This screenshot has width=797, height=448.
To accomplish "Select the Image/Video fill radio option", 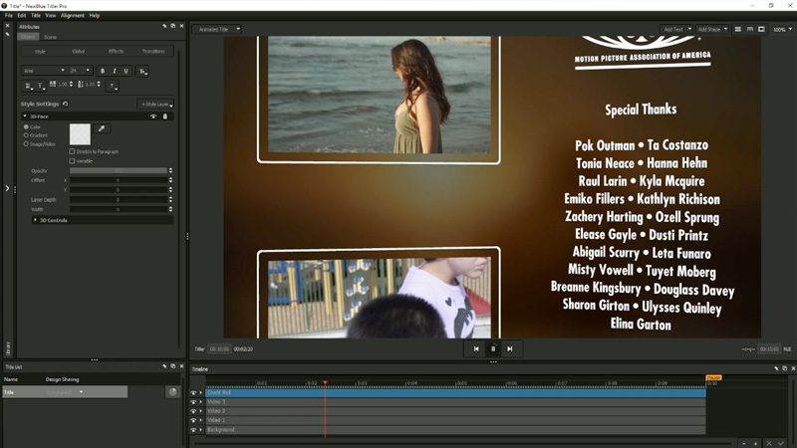I will pos(26,144).
